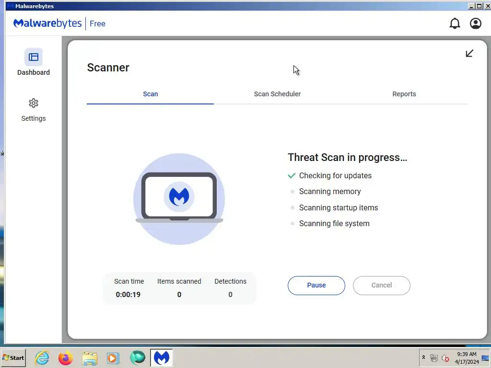Click the Scanner page title
Image resolution: width=491 pixels, height=368 pixels.
coord(108,68)
